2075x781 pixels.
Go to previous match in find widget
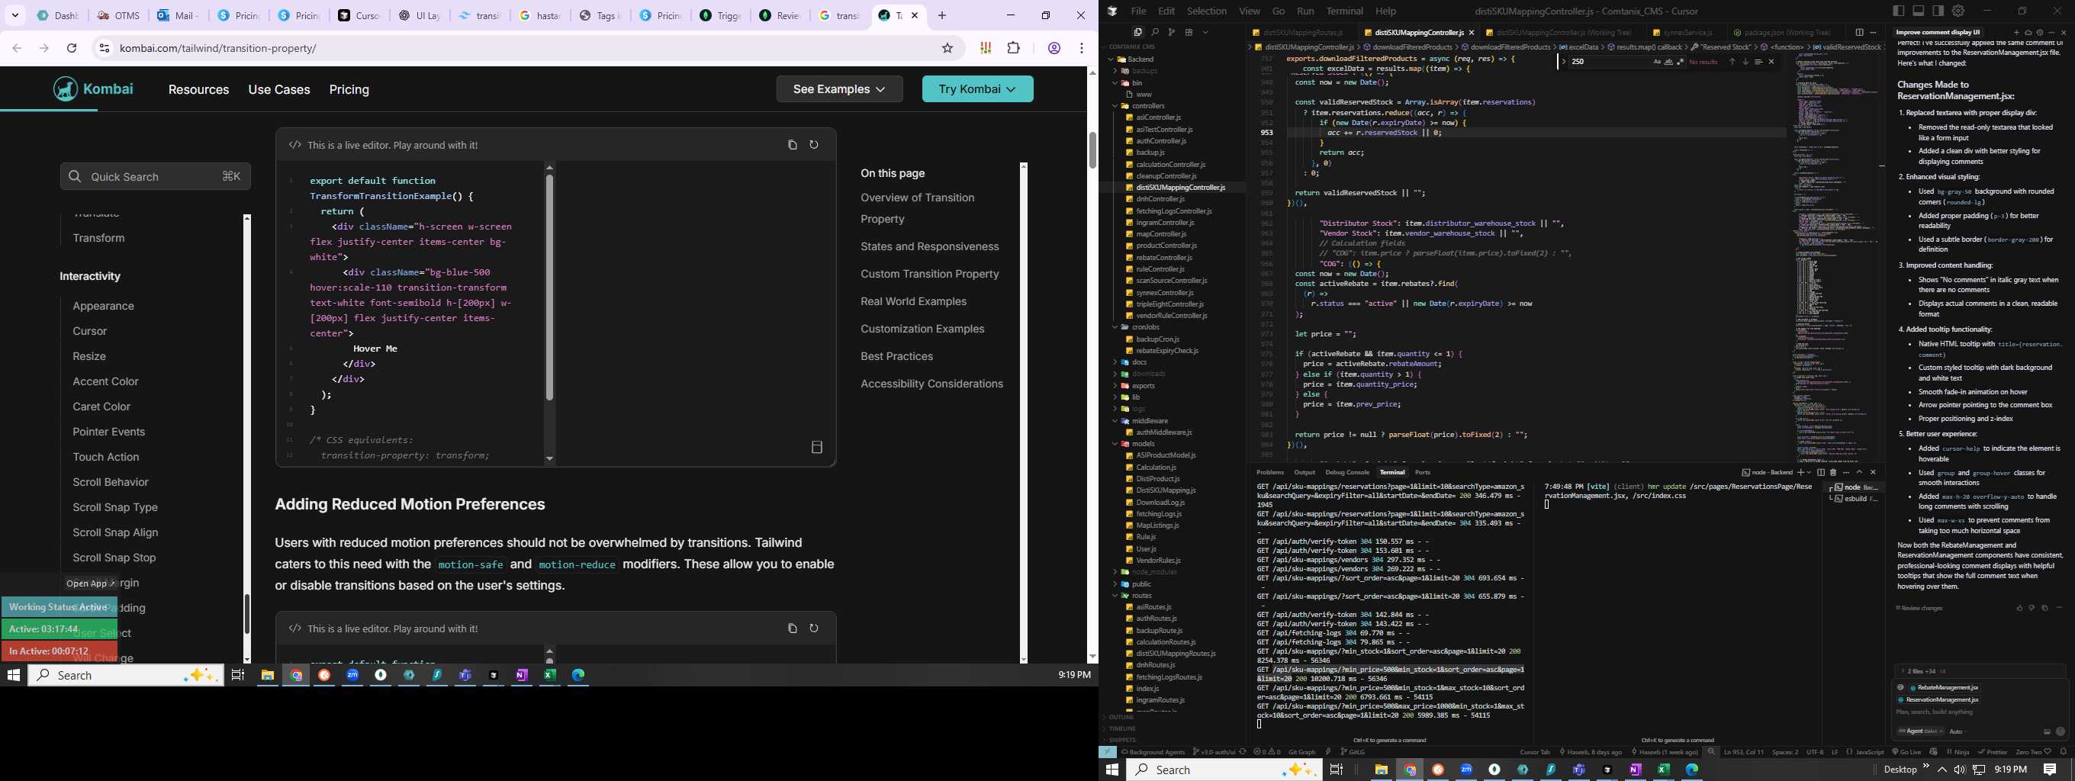[1732, 62]
